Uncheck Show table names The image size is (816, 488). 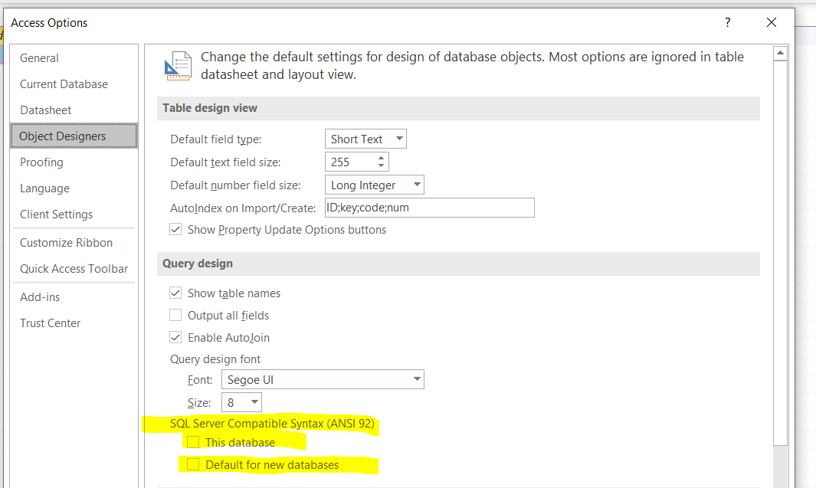point(176,293)
